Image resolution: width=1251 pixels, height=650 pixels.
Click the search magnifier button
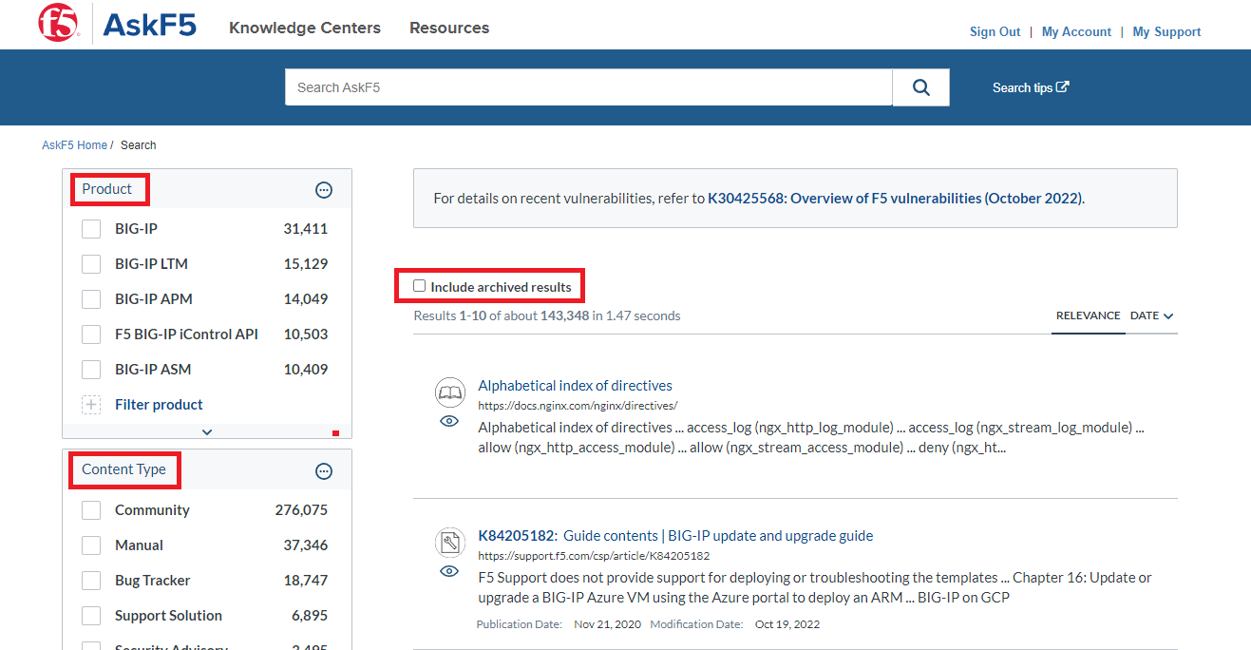(x=920, y=87)
